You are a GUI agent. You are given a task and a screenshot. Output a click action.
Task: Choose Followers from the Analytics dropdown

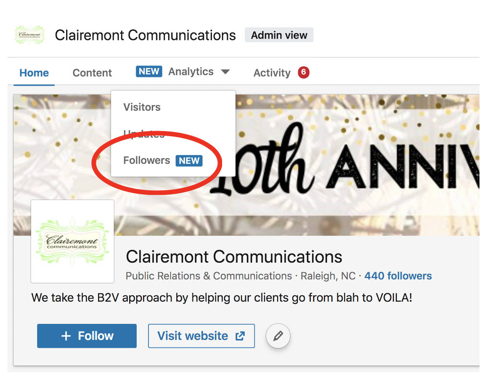[x=147, y=160]
